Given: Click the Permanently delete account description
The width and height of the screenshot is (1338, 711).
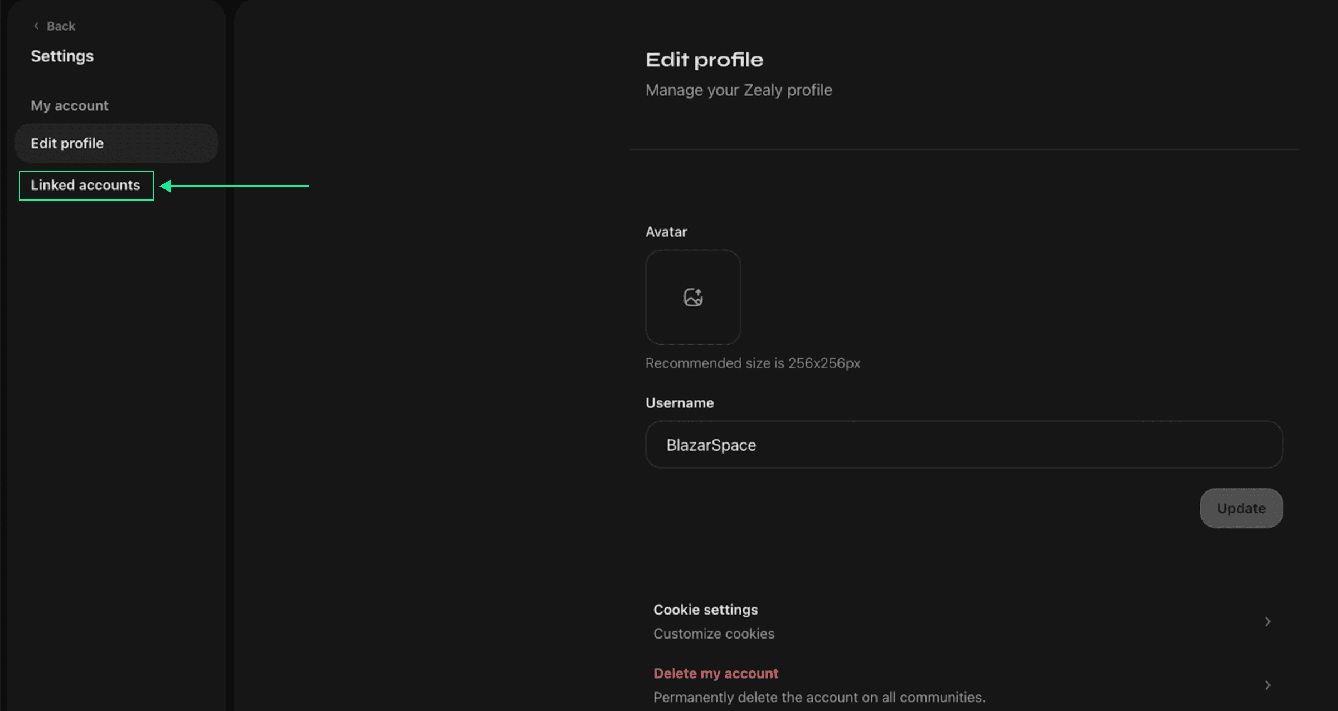Looking at the screenshot, I should click(x=819, y=697).
